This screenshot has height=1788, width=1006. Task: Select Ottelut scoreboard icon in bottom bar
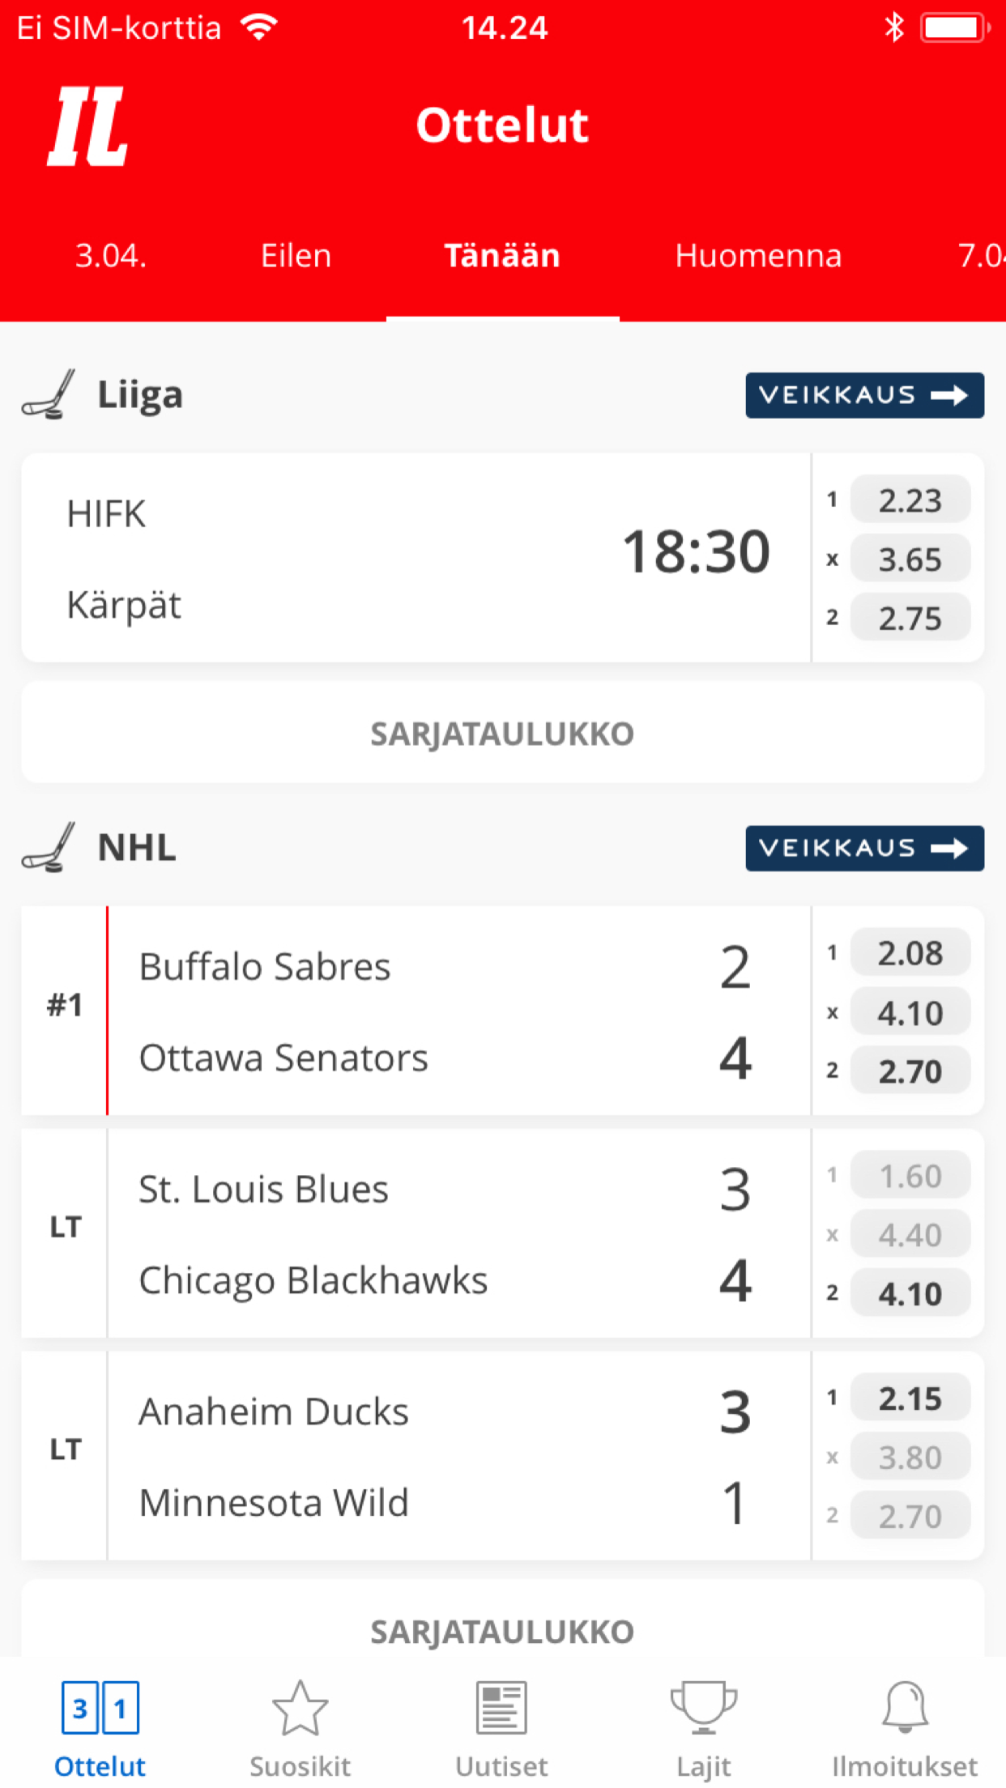(100, 1709)
